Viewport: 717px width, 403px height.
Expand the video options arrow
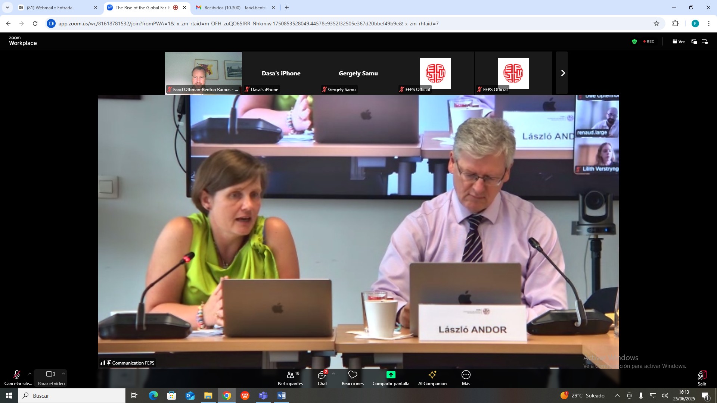[x=63, y=374]
